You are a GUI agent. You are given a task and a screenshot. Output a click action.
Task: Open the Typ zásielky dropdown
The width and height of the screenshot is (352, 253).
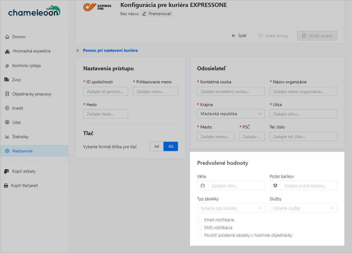click(x=231, y=208)
